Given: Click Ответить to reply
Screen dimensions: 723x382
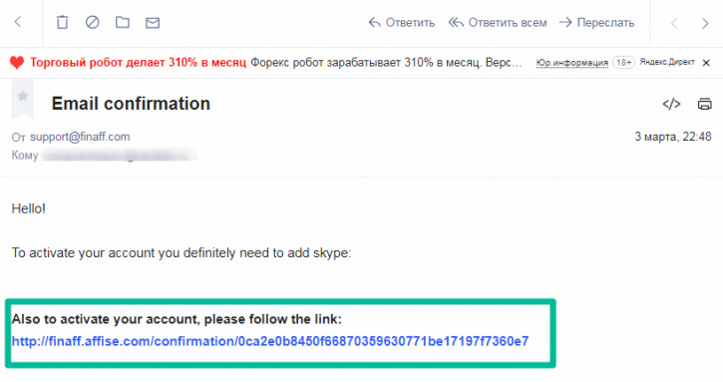Looking at the screenshot, I should pyautogui.click(x=402, y=23).
